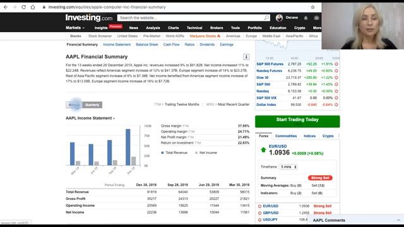Click Total Revenue value 91819
Image resolution: width=404 pixels, height=227 pixels.
point(151,192)
